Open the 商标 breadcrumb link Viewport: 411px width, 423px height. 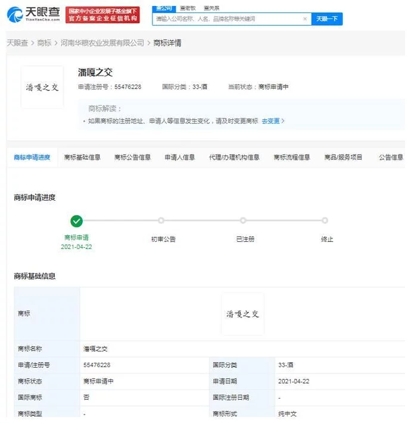point(44,43)
